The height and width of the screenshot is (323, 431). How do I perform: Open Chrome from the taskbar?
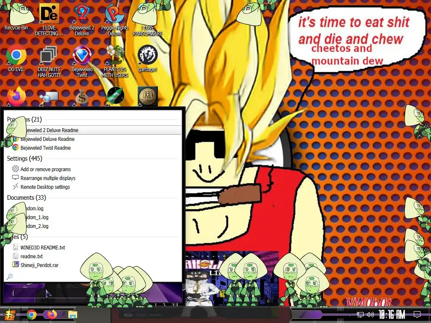[31, 315]
